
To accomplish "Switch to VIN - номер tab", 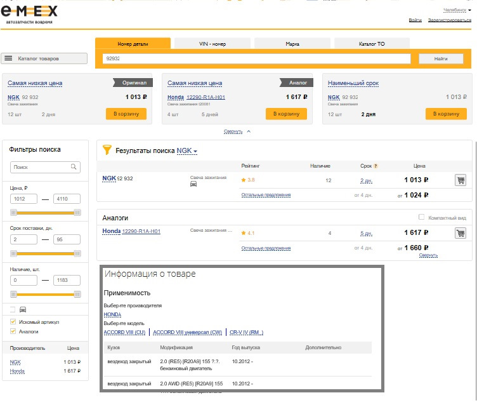I will coord(212,44).
